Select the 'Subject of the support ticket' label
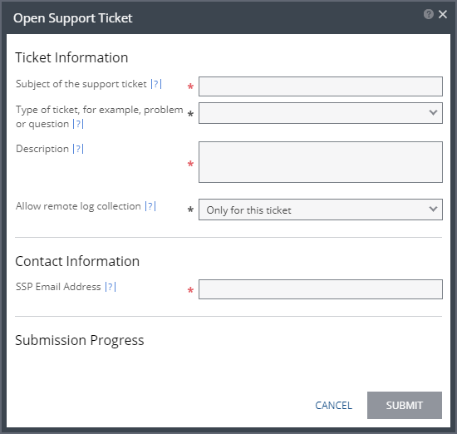The width and height of the screenshot is (457, 434). [x=81, y=84]
